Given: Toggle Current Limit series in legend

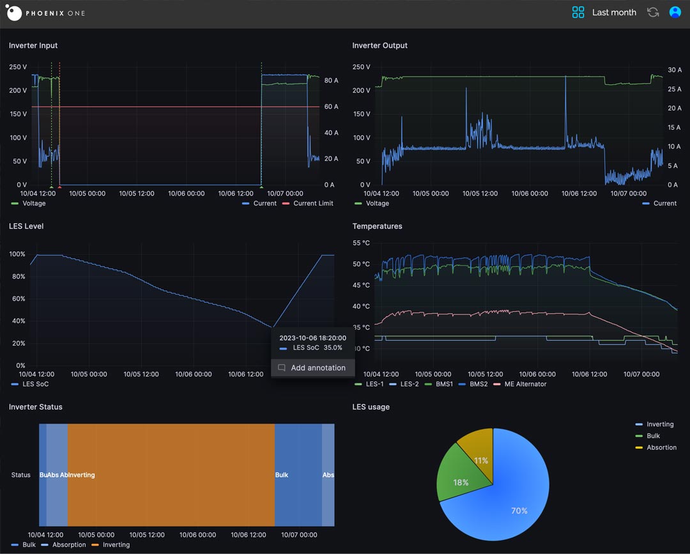Looking at the screenshot, I should [312, 203].
